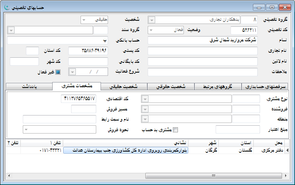Image resolution: width=295 pixels, height=185 pixels.
Task: Click the تلفن ۱ column header
Action: coord(42,142)
